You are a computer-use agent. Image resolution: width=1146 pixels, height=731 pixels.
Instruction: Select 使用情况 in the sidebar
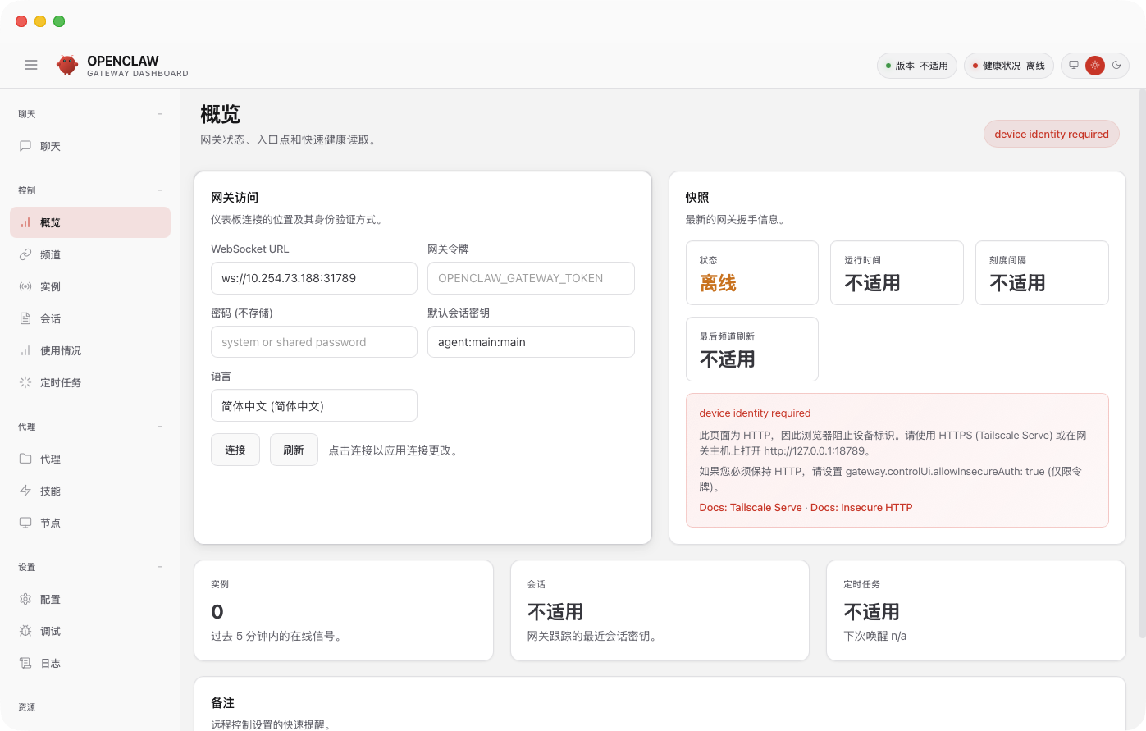tap(60, 350)
